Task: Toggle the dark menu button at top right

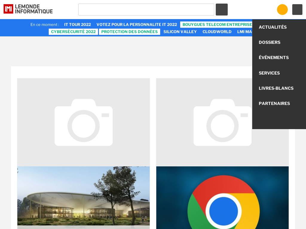Action: [297, 10]
